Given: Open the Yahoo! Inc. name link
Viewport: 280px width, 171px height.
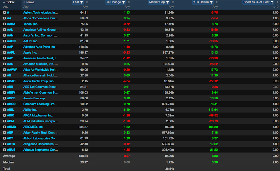Looking at the screenshot, I should pos(31,24).
